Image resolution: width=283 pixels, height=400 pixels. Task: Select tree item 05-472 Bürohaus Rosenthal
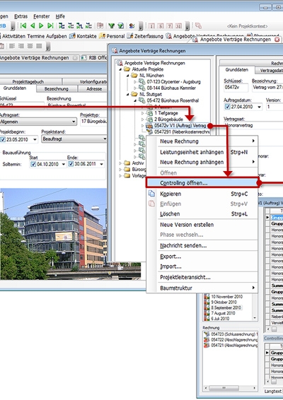tap(173, 100)
